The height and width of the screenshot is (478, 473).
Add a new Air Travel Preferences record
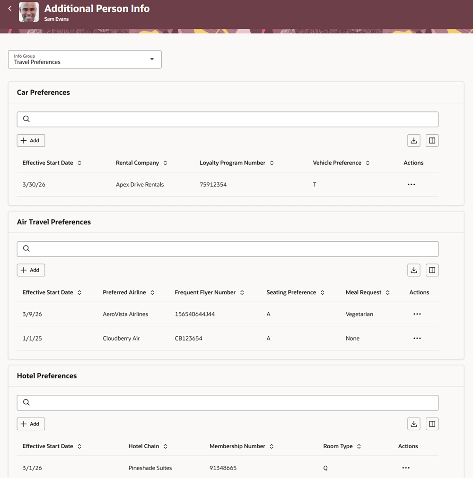pos(31,270)
